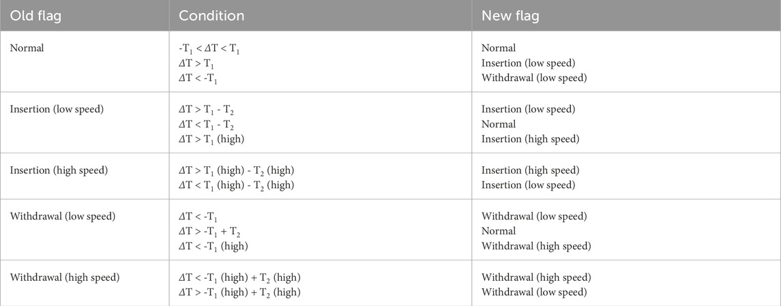Click "Withdrawal (low speed)" in Old flag column

[63, 217]
